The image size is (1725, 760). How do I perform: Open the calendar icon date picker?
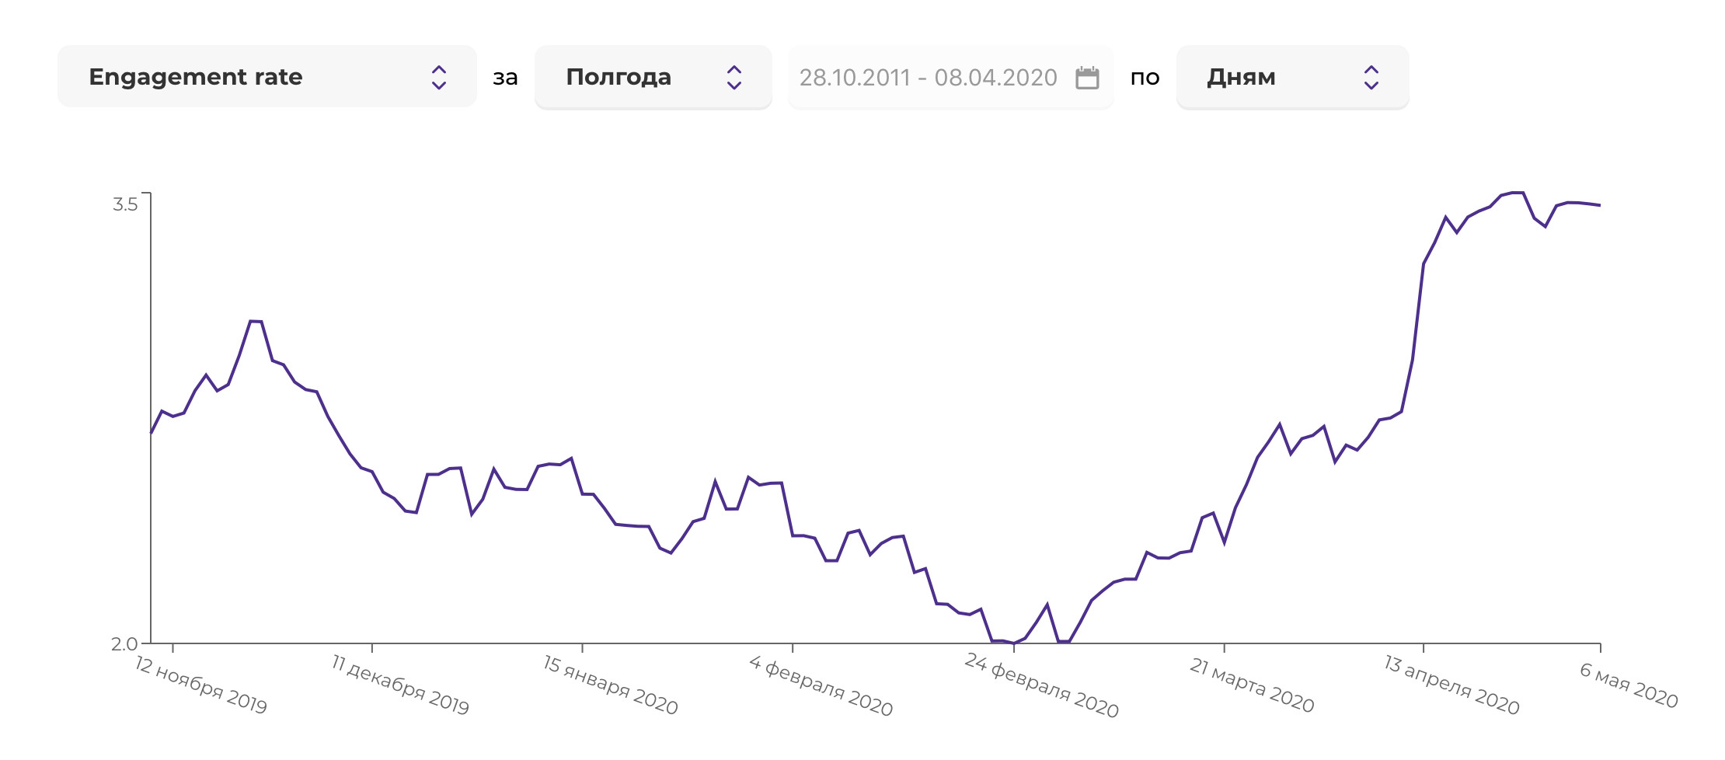1087,78
